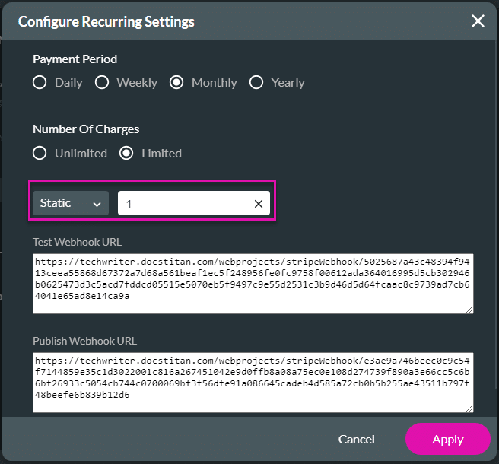Switch number of charges to Unlimited

[40, 154]
